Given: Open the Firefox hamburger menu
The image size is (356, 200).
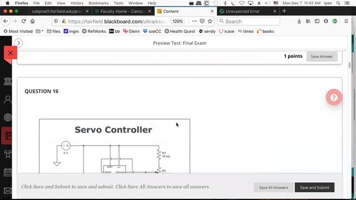Looking at the screenshot, I should pos(346,21).
